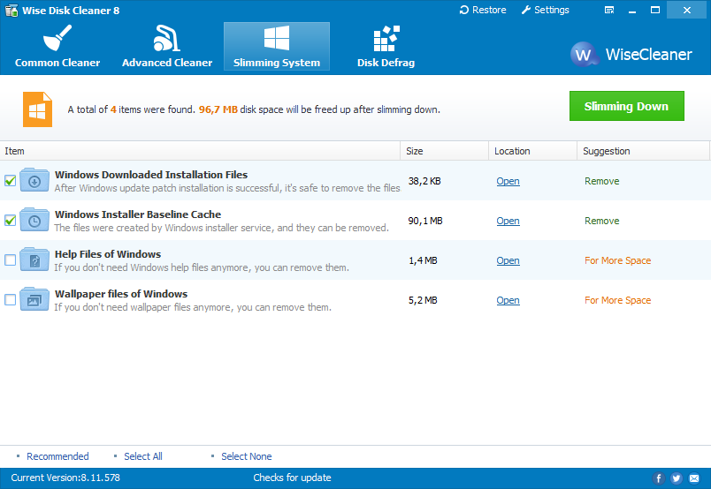The width and height of the screenshot is (711, 489).
Task: Switch to Advanced Cleaner tab
Action: tap(167, 46)
